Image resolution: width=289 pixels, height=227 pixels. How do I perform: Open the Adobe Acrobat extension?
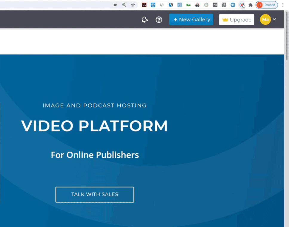point(144,5)
